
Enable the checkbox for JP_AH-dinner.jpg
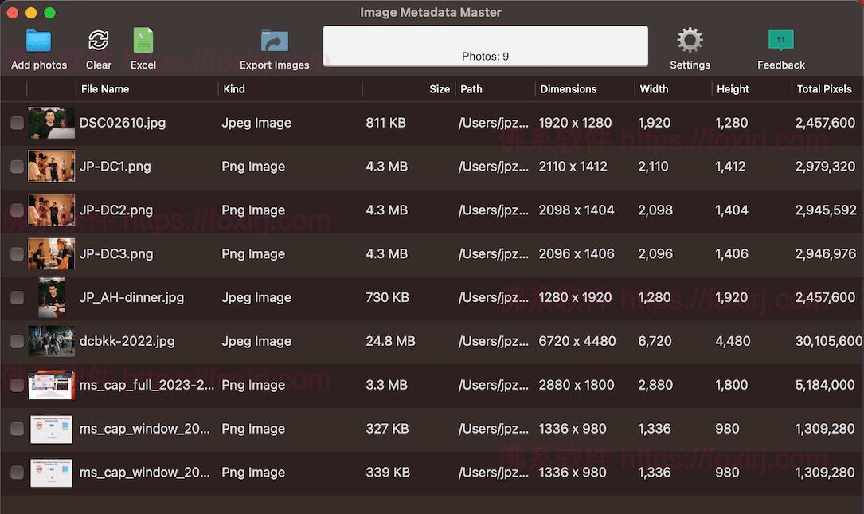tap(17, 297)
